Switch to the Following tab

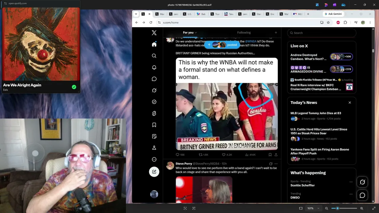pos(244,33)
